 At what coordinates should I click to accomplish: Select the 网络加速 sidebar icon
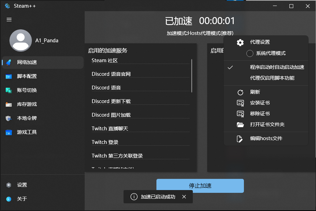tap(9, 62)
